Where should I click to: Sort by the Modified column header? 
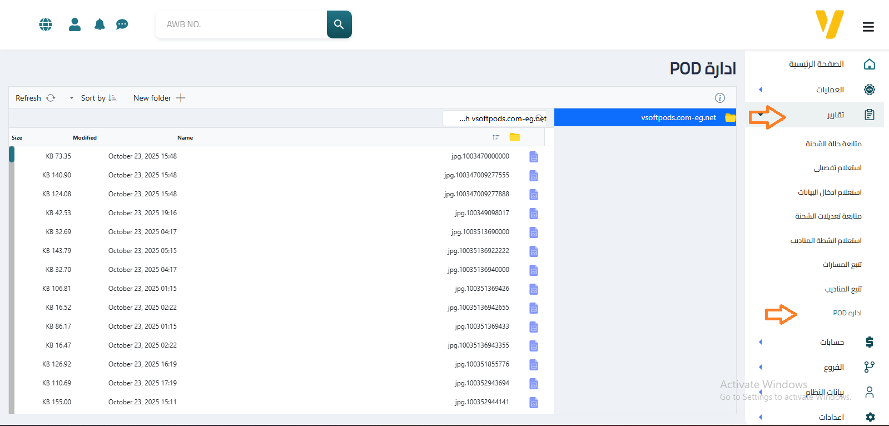tap(85, 137)
